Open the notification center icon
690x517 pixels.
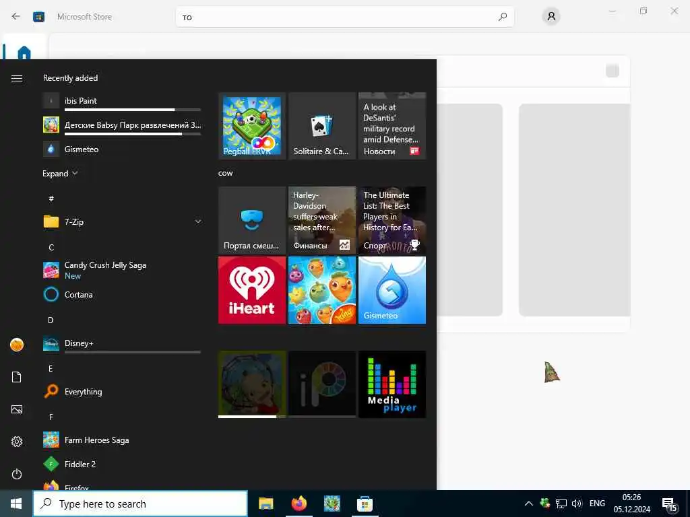coord(670,505)
